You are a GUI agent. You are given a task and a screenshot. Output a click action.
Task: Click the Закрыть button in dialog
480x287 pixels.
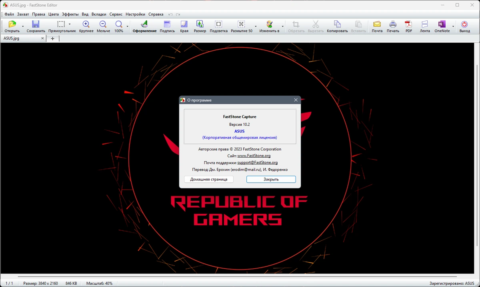coord(271,180)
